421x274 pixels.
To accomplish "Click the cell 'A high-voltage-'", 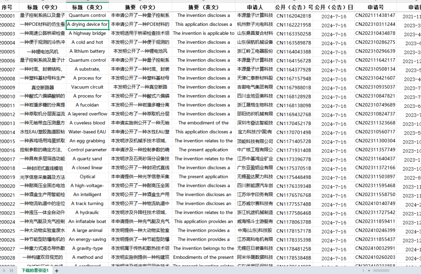I will [x=87, y=186].
